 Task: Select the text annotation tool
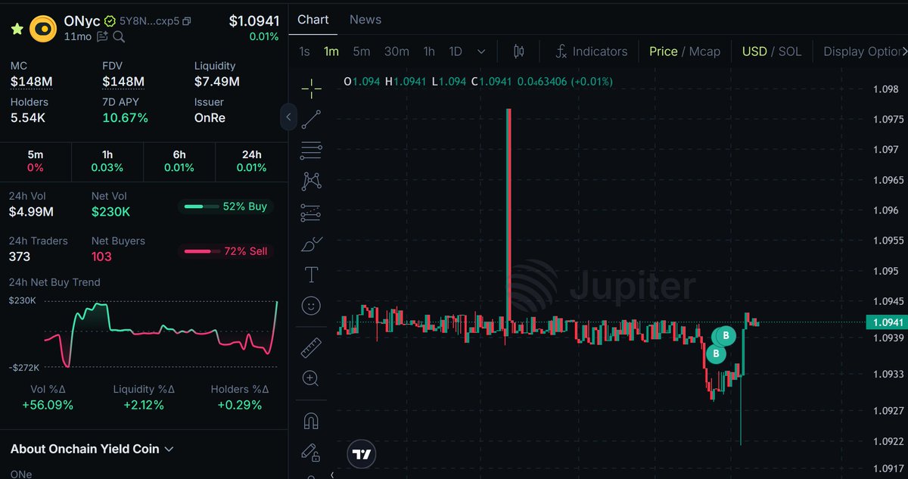pos(311,274)
